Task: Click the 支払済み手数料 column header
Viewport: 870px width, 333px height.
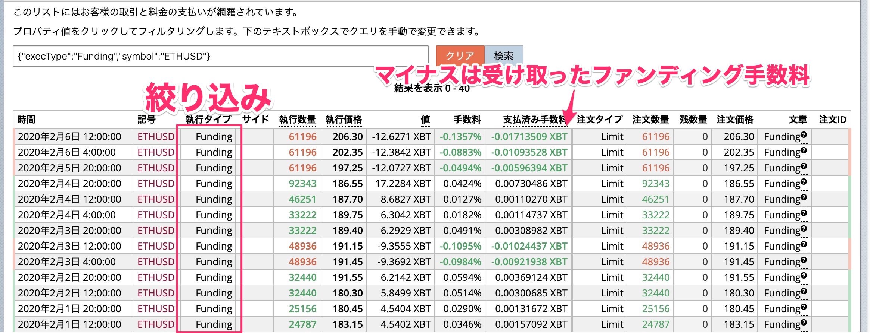Action: point(534,120)
